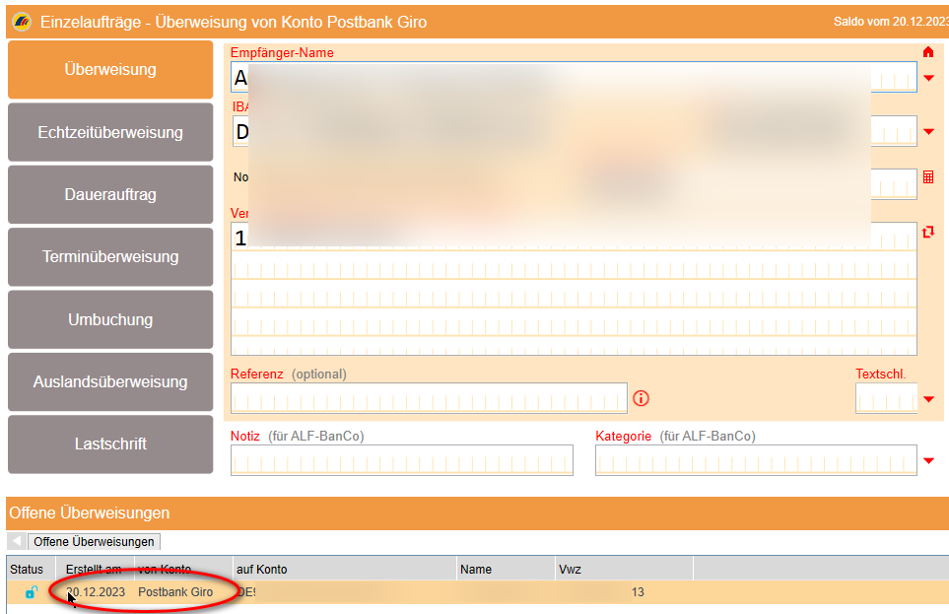
Task: Select the Auslandsüberweisung button
Action: click(110, 381)
